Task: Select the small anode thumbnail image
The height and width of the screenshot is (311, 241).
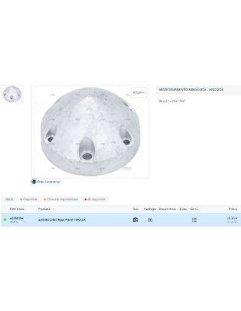Action: tap(12, 94)
